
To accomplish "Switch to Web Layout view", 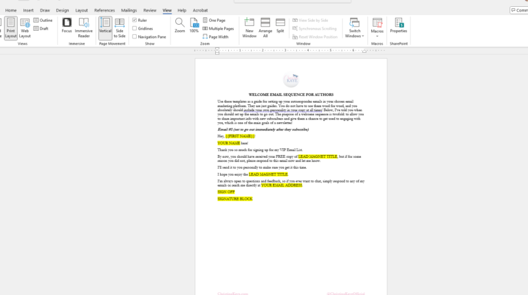I will tap(25, 28).
